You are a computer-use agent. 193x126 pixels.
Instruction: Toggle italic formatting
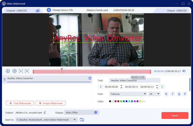click(x=172, y=94)
